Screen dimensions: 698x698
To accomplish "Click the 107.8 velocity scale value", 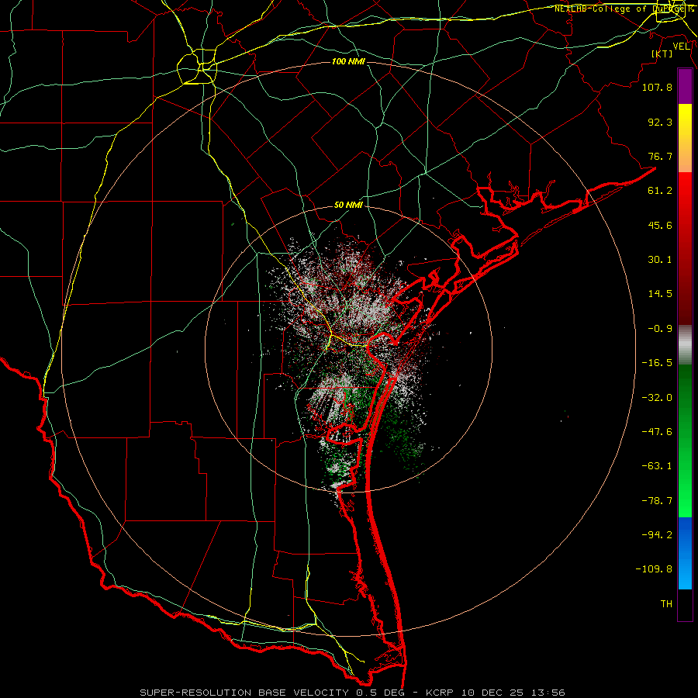I will pyautogui.click(x=657, y=87).
